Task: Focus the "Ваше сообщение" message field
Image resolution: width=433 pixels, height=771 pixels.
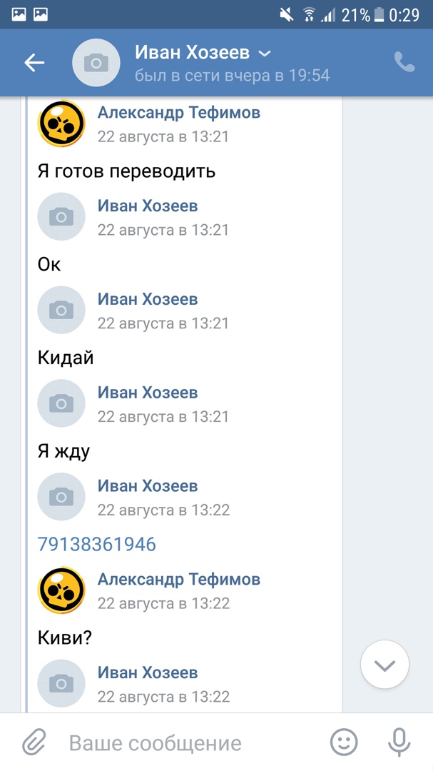Action: (x=192, y=742)
